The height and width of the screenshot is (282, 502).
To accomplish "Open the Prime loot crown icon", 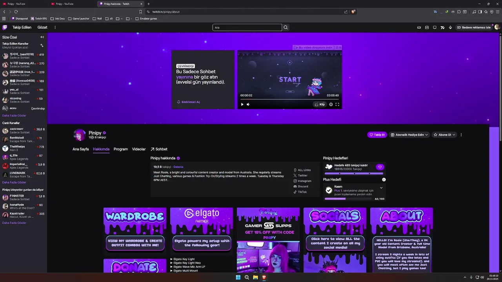I will point(419,27).
